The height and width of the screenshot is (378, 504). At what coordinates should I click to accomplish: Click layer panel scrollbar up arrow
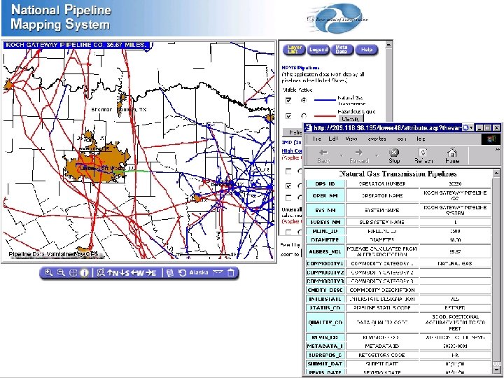[x=388, y=44]
